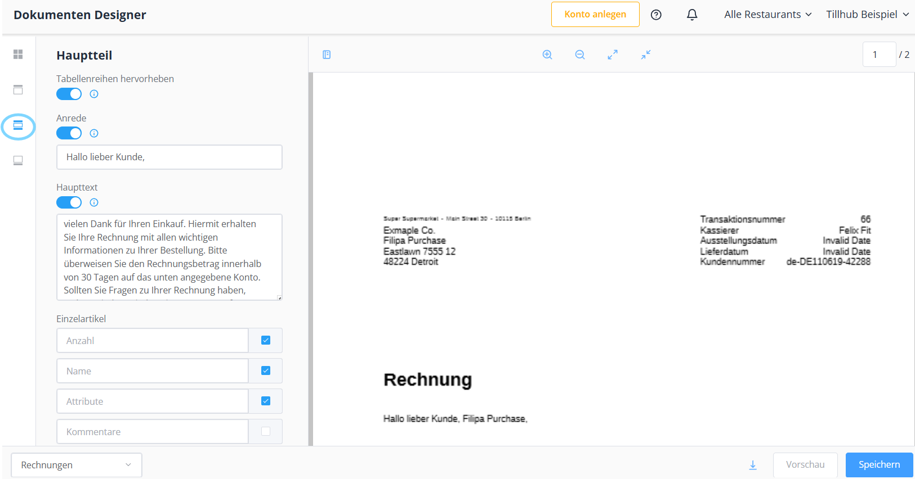Zoom out of the document preview
This screenshot has height=479, width=915.
pos(580,55)
